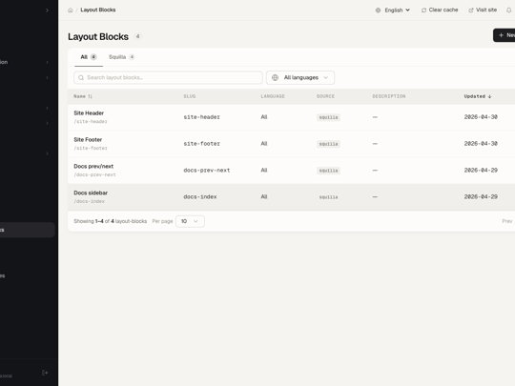Click the LANGUAGE column header
This screenshot has height=386, width=515.
point(273,96)
